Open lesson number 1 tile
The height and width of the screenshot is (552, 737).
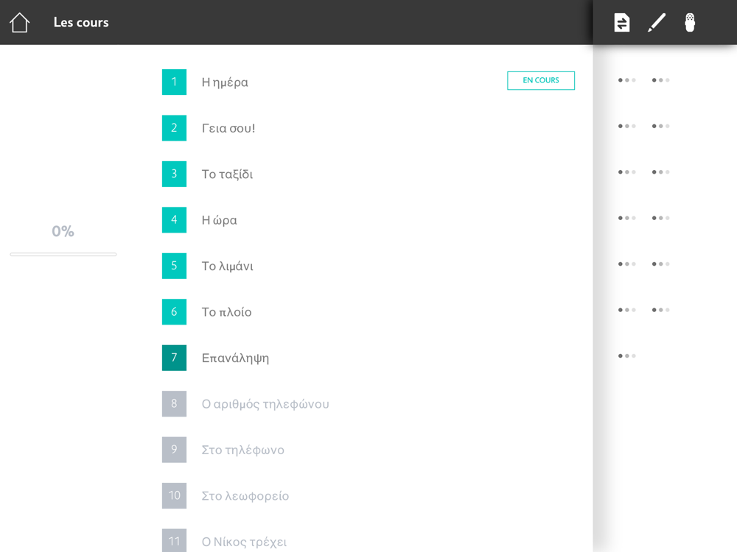pos(174,82)
